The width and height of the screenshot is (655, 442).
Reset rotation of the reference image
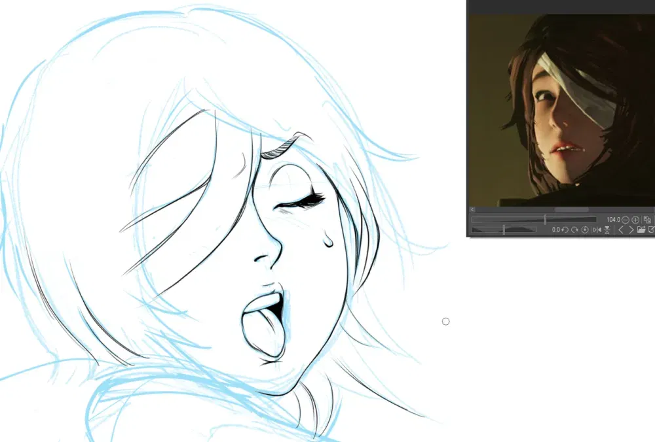[585, 229]
